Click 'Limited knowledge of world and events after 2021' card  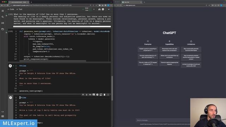tap(191, 65)
